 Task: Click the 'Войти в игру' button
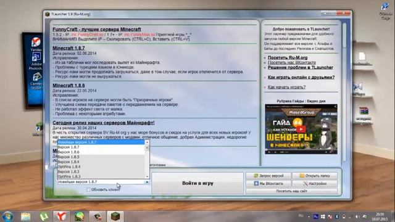(x=197, y=183)
